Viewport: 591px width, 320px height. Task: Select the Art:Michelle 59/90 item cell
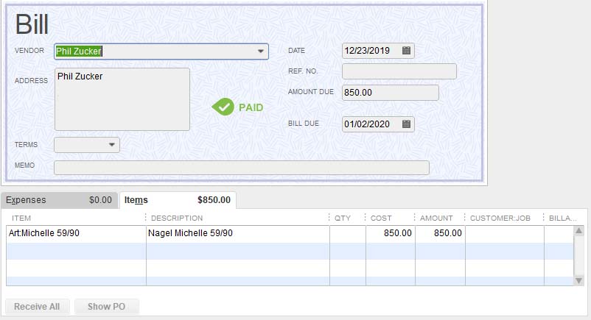pos(76,233)
